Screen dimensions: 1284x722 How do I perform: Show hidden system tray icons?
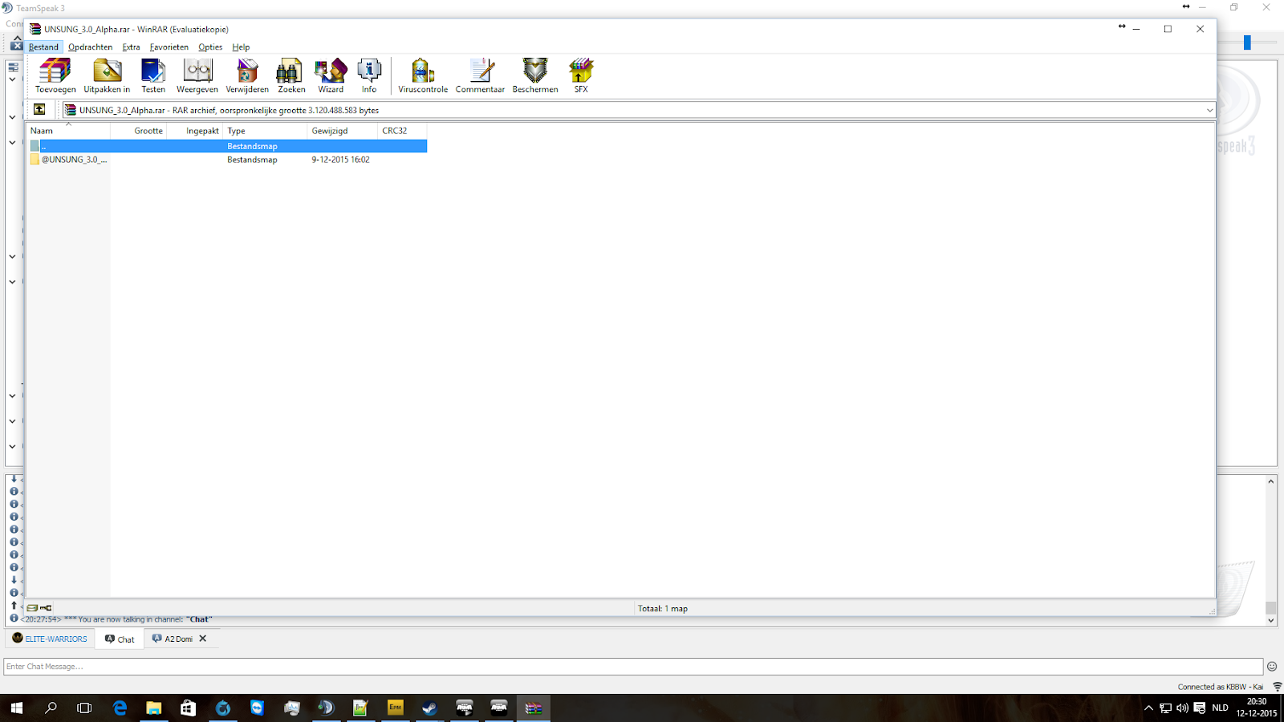[1148, 708]
